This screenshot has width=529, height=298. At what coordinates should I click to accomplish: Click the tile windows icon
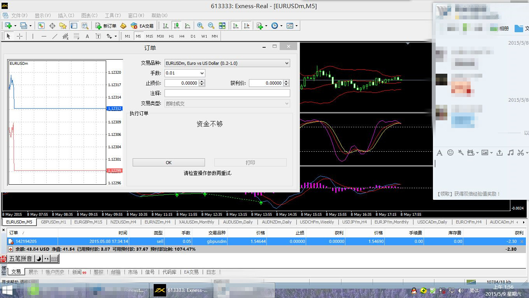click(x=222, y=26)
